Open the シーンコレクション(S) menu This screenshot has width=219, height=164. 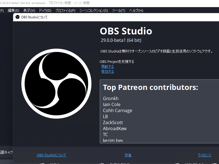pyautogui.click(x=94, y=10)
